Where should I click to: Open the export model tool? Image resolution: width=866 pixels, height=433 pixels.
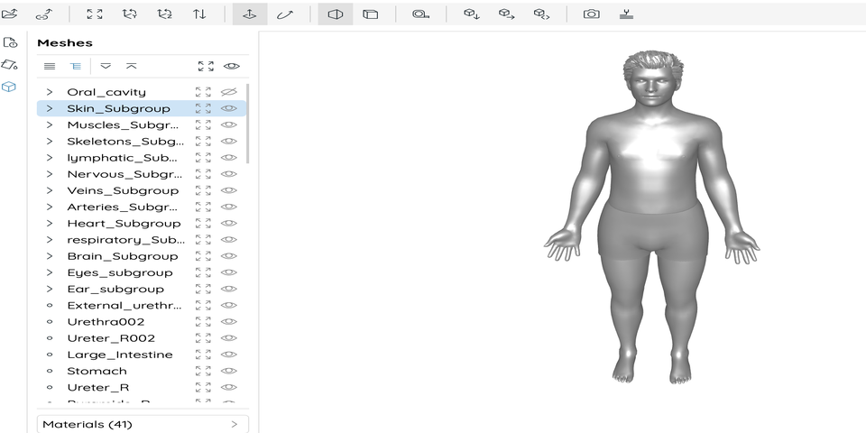coord(506,14)
